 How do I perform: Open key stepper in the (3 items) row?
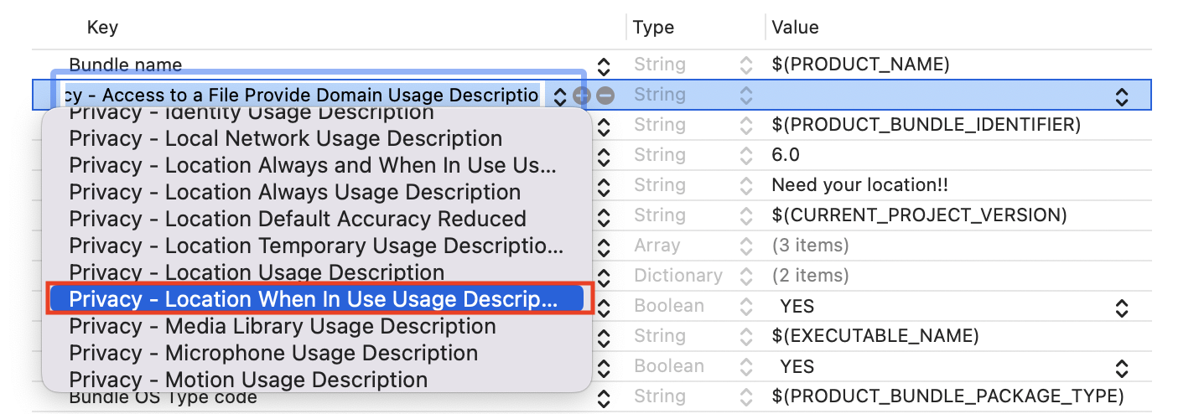pyautogui.click(x=603, y=246)
